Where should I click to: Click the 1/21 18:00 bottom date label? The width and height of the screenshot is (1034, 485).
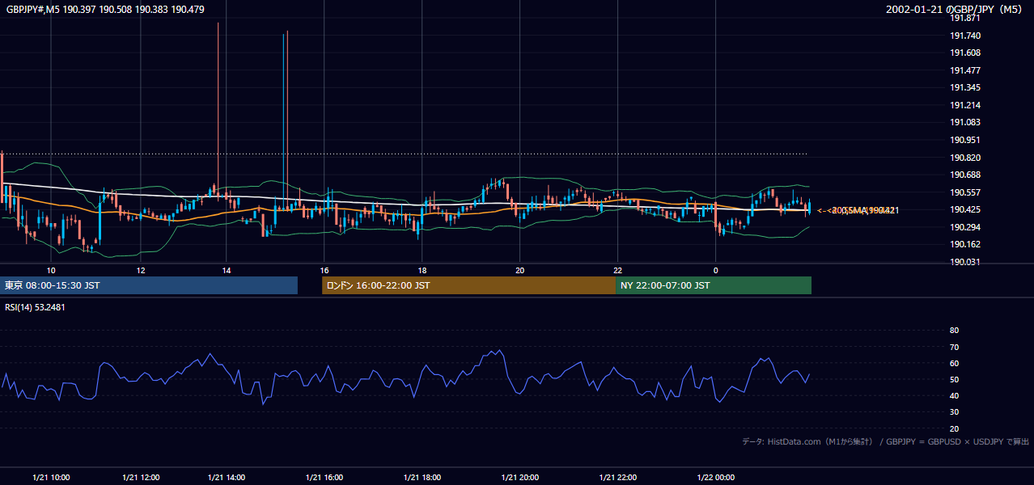coord(422,477)
